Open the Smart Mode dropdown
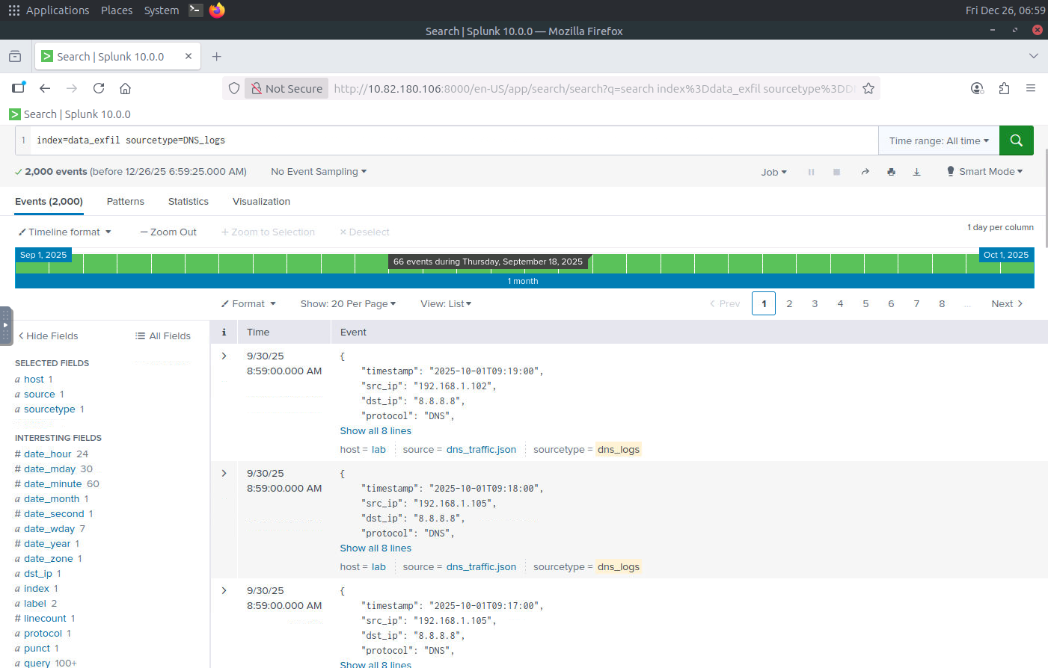The width and height of the screenshot is (1048, 668). coord(984,172)
